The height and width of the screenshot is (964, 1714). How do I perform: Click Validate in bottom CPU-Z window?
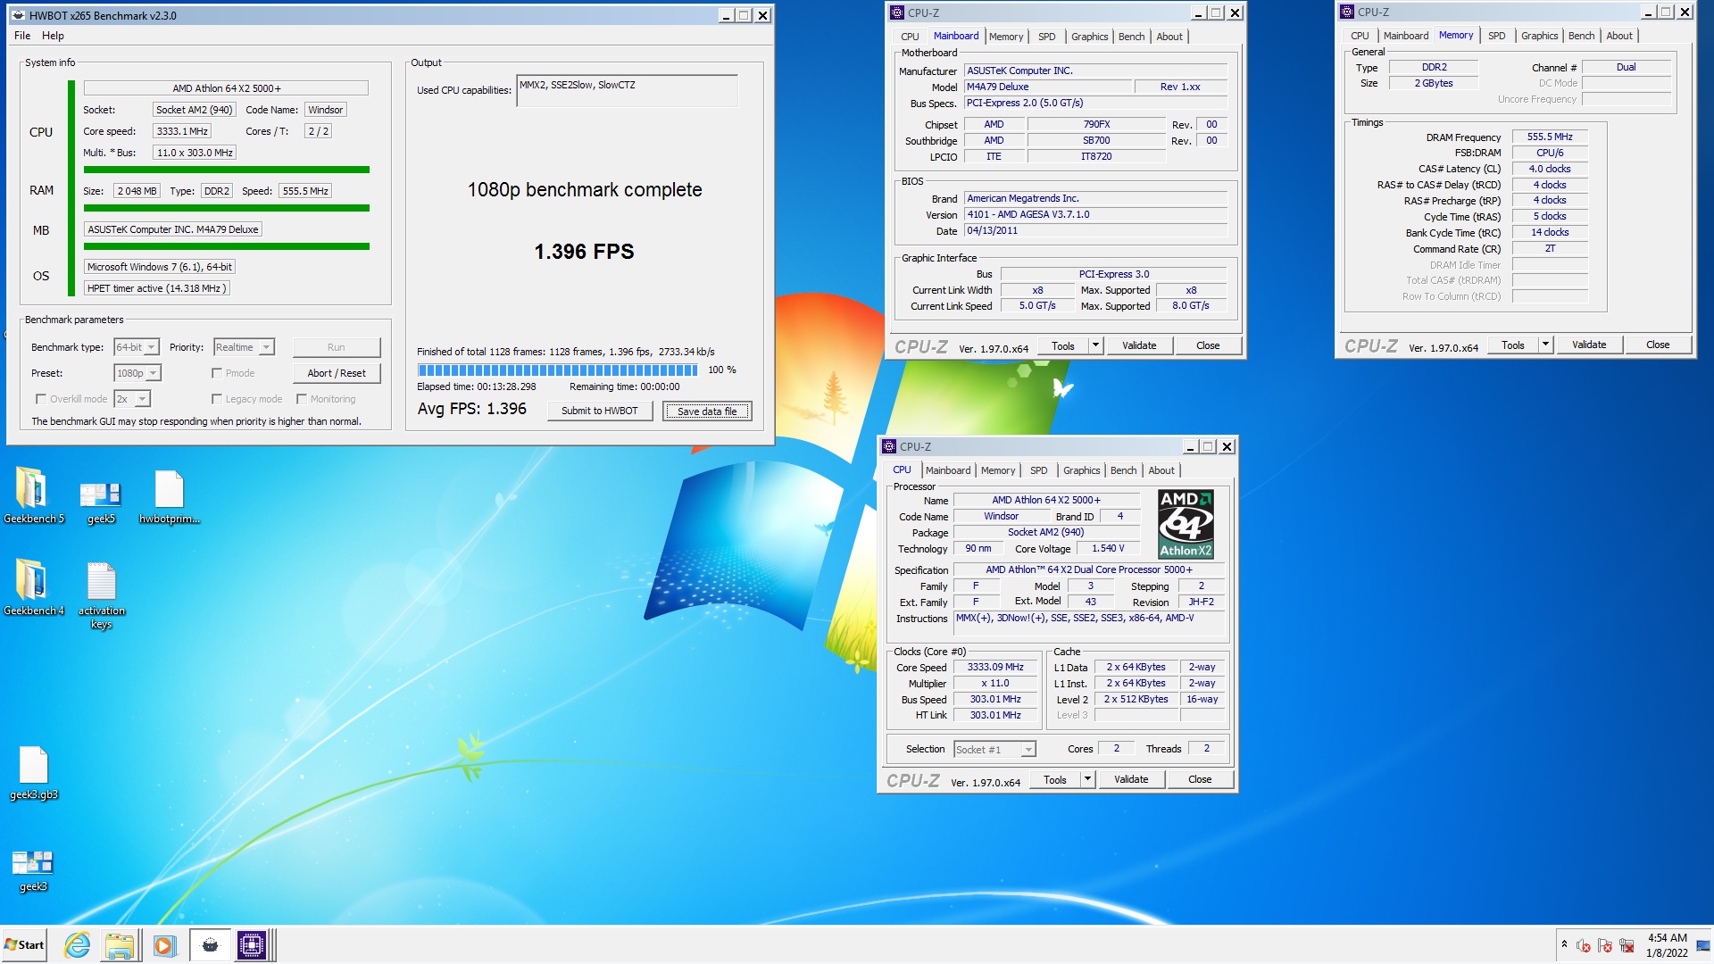[1130, 779]
